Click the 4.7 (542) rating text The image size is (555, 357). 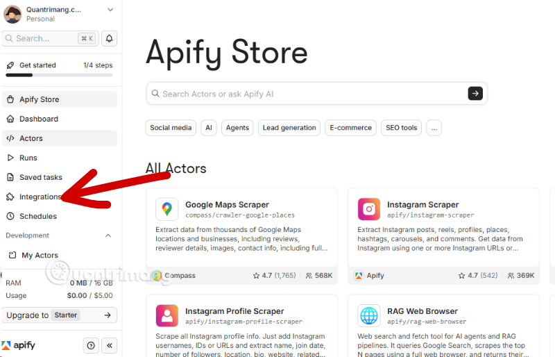(x=482, y=276)
